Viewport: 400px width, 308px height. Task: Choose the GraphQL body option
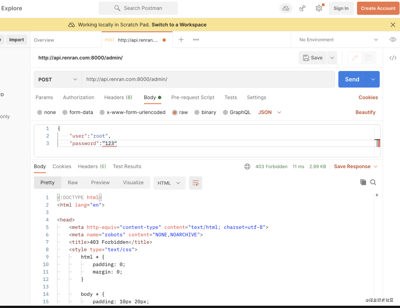coord(225,112)
